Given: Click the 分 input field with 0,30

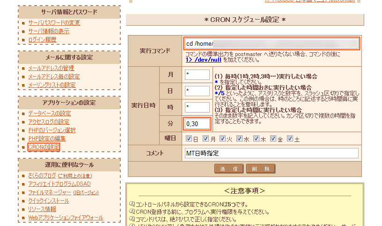Looking at the screenshot, I should [x=197, y=124].
